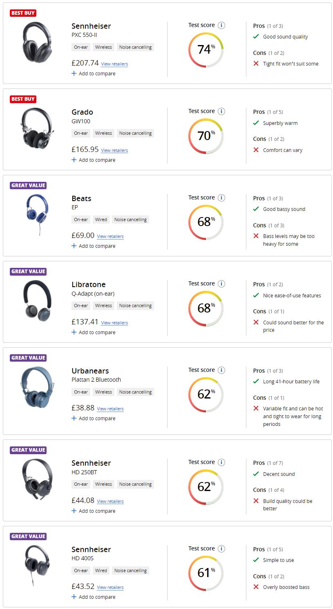Click Noise cancelling tag on Sennheiser HD 400S
The image size is (333, 609).
(x=130, y=571)
